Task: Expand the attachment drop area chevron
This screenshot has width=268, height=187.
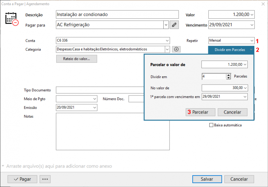Action: (x=3, y=166)
